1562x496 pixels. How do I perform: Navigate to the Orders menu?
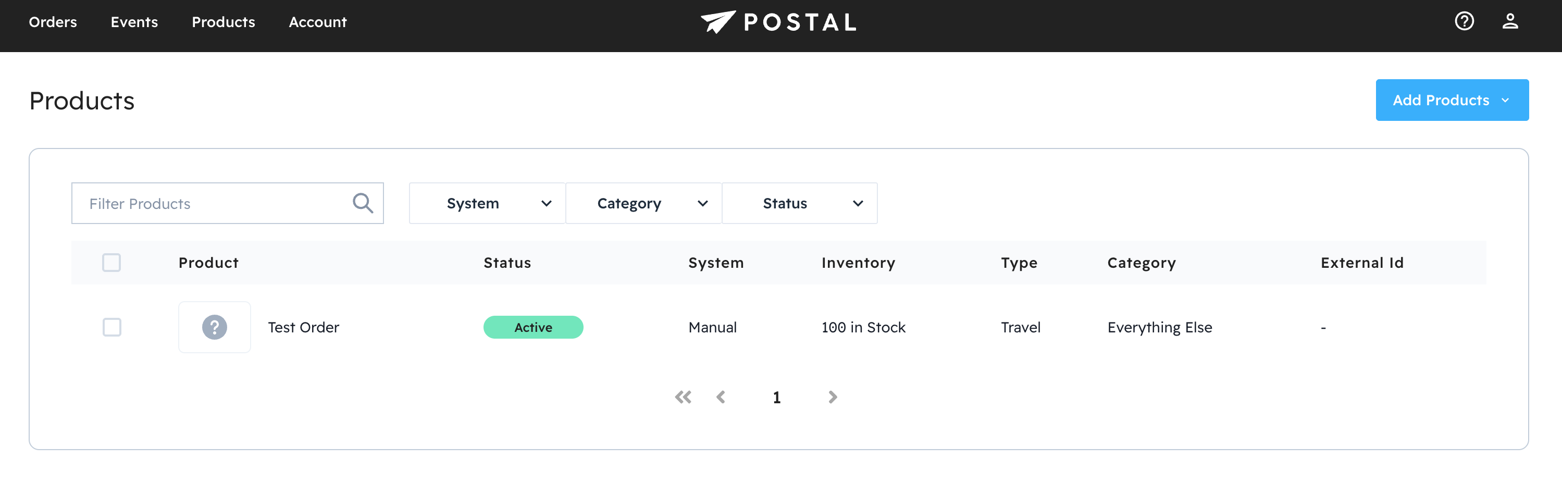point(53,22)
